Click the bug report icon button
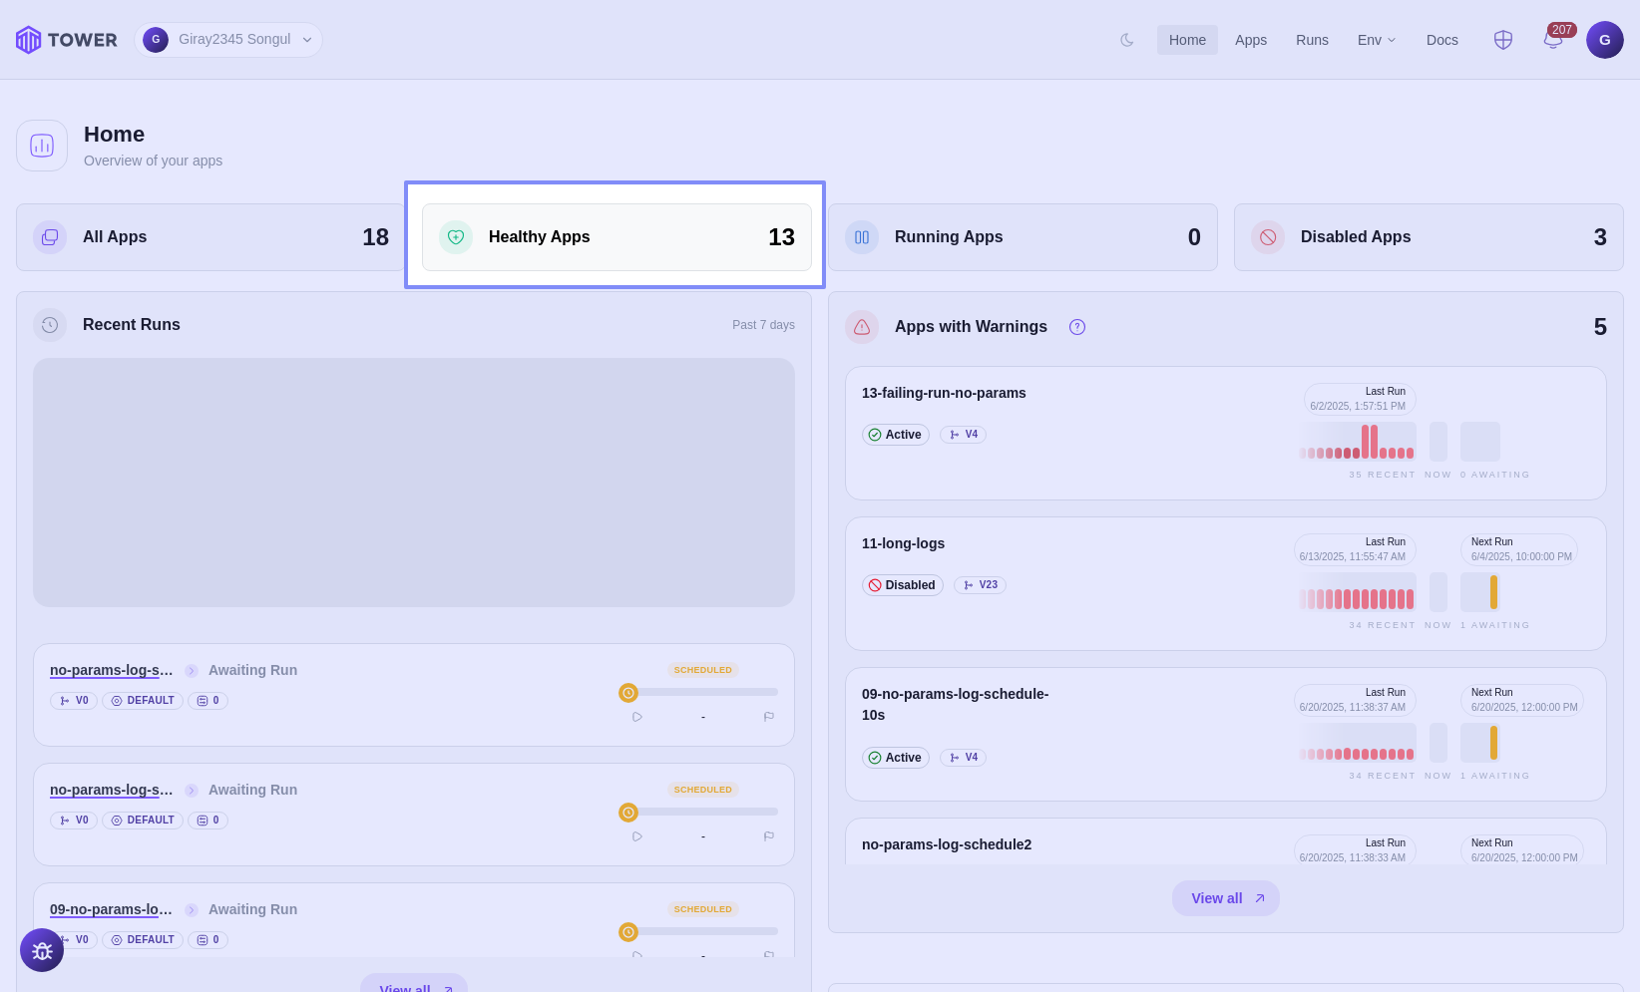The image size is (1640, 992). point(42,950)
